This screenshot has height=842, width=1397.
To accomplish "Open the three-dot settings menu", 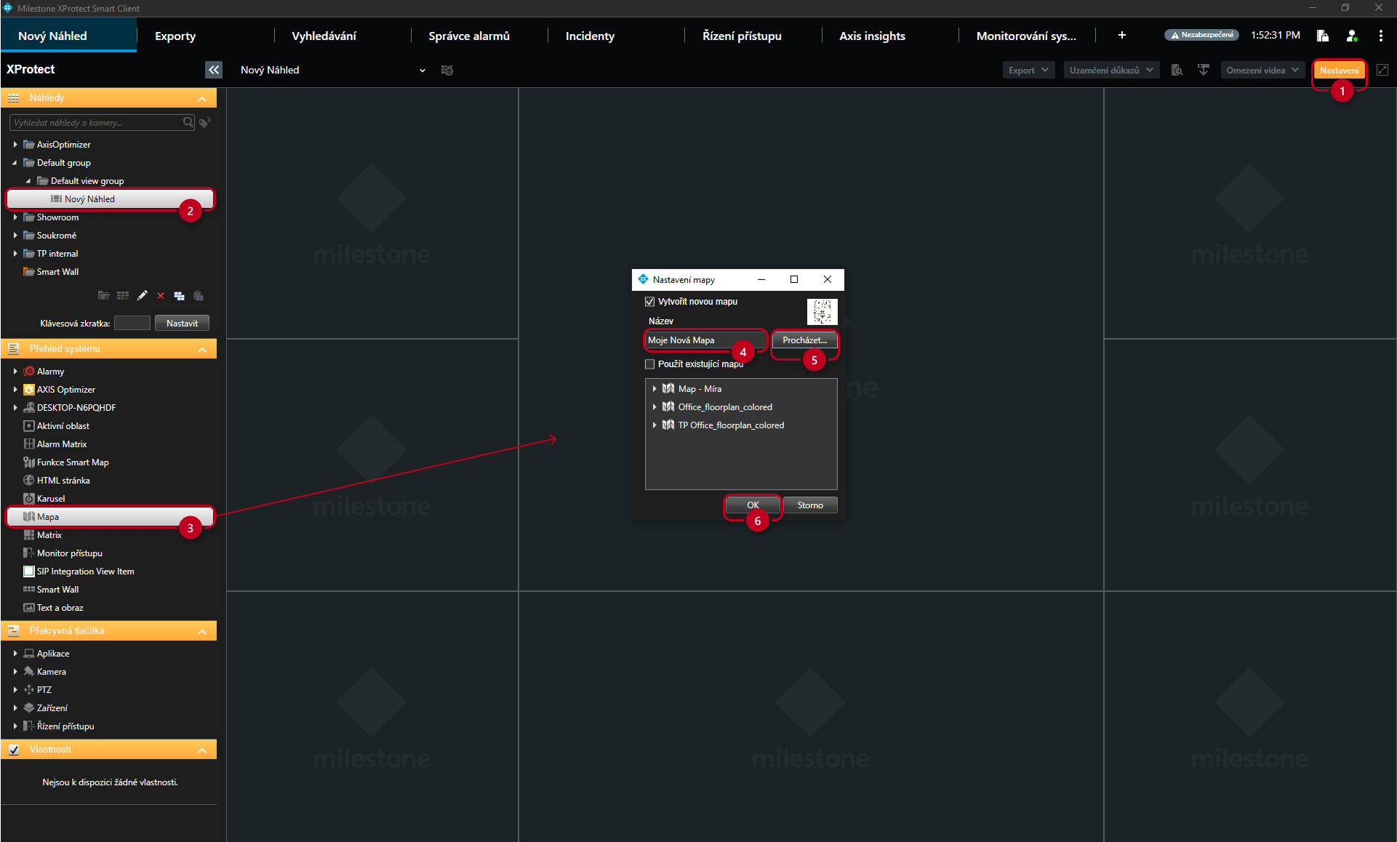I will (x=1381, y=35).
